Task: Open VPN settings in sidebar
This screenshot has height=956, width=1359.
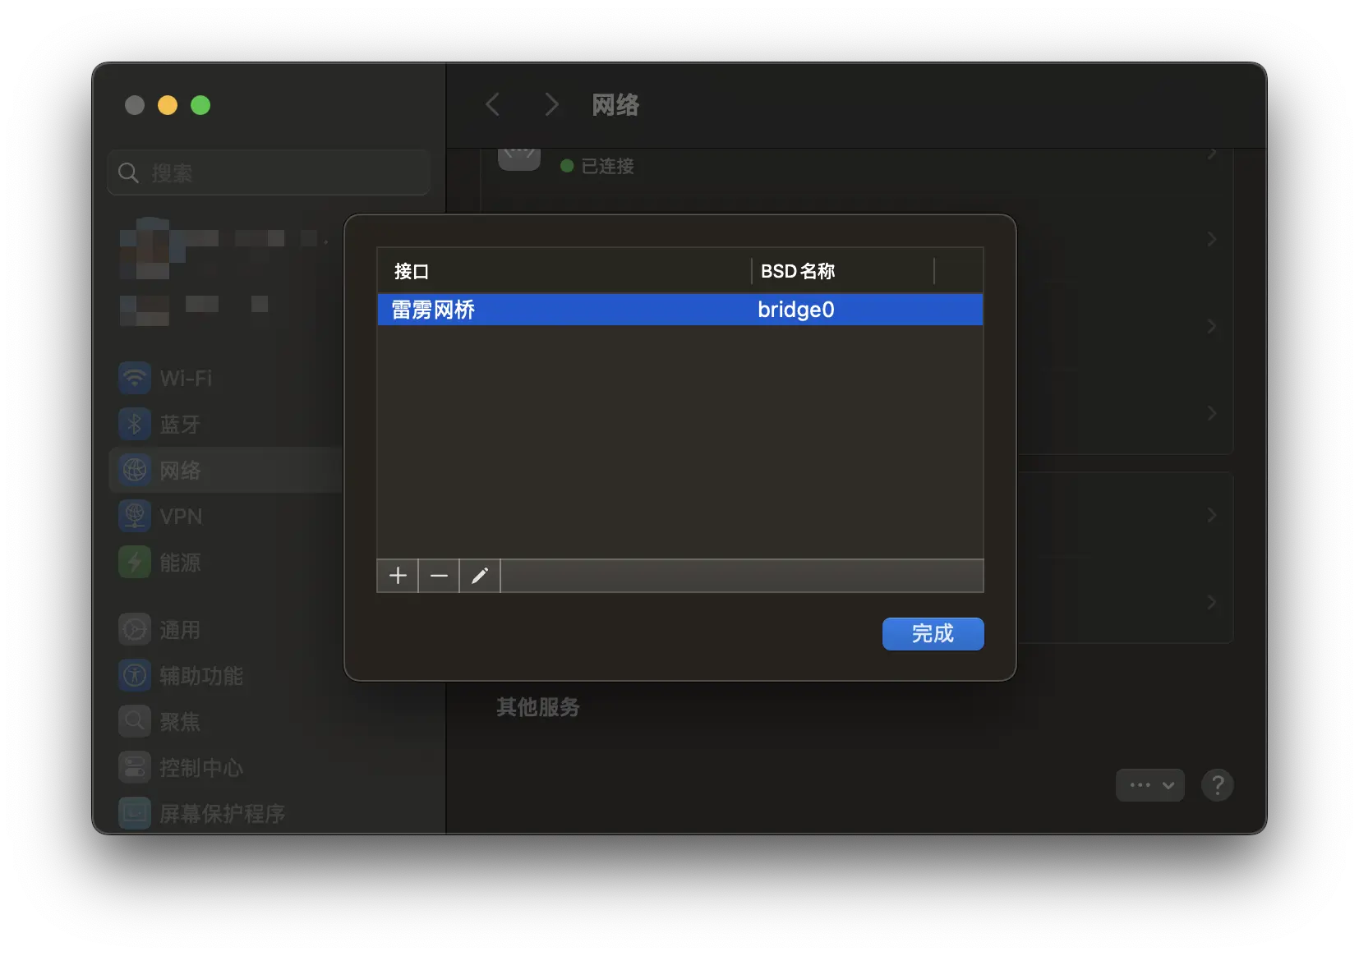Action: [x=181, y=517]
